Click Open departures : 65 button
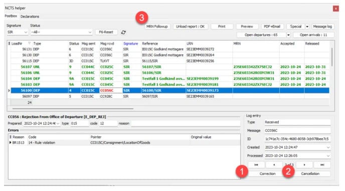This screenshot has width=345, height=191. [x=261, y=35]
